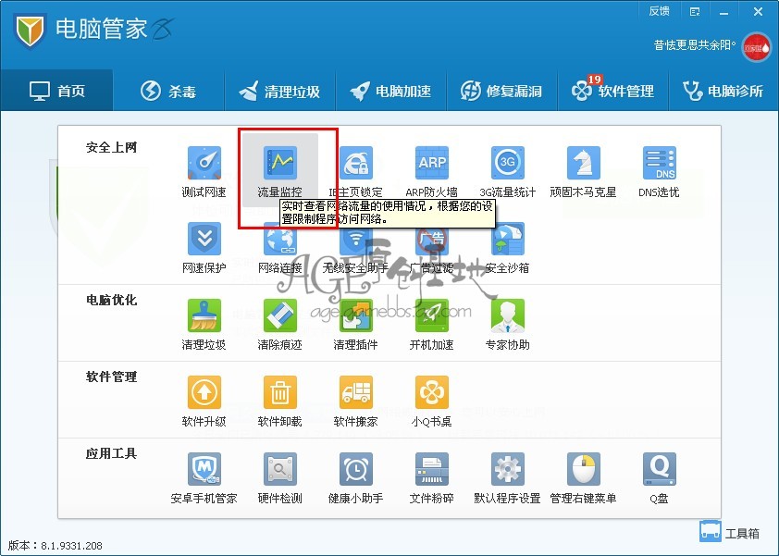779x556 pixels.
Task: Switch to the 杀毒 antivirus tab
Action: 168,91
